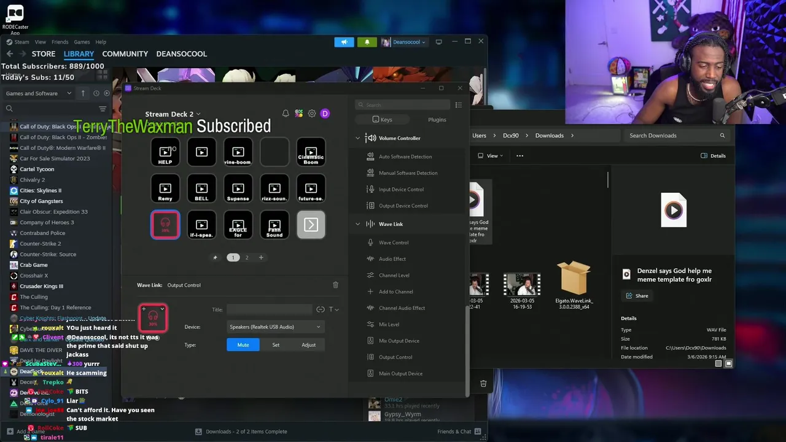Select the vine-boom sound key
Viewport: 786px width, 442px height.
click(x=238, y=152)
